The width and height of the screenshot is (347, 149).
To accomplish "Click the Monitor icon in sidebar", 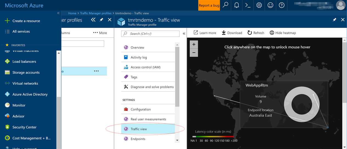I will coord(7,105).
